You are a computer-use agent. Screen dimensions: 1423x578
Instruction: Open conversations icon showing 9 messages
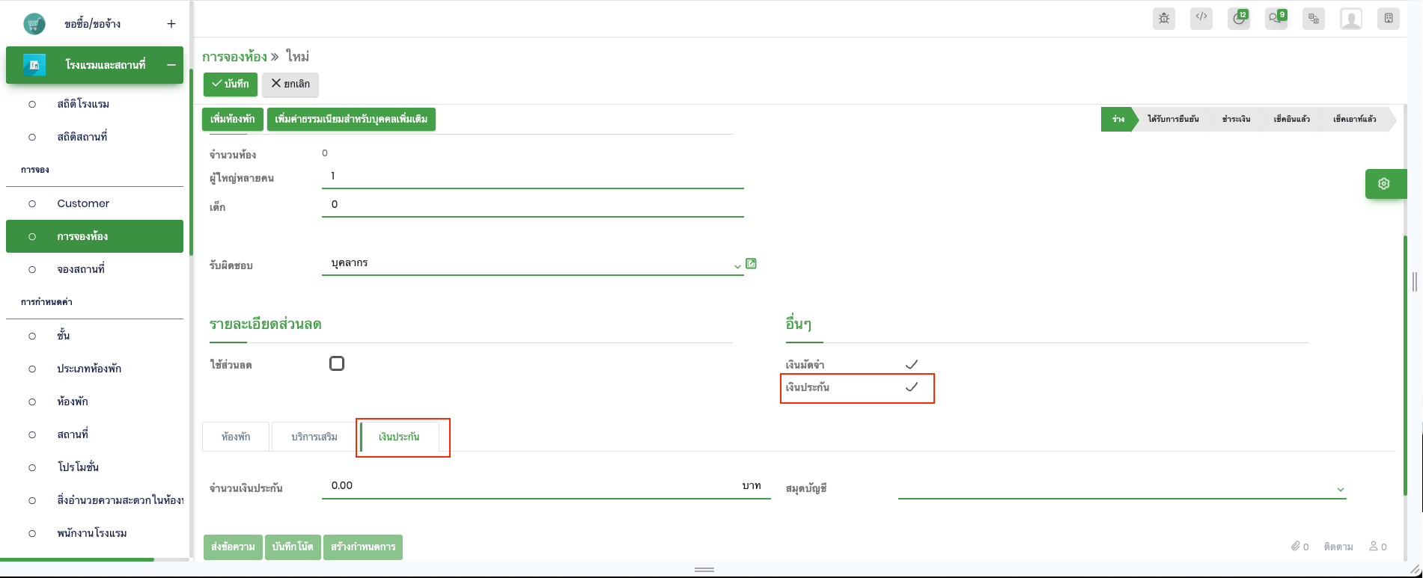(1276, 19)
